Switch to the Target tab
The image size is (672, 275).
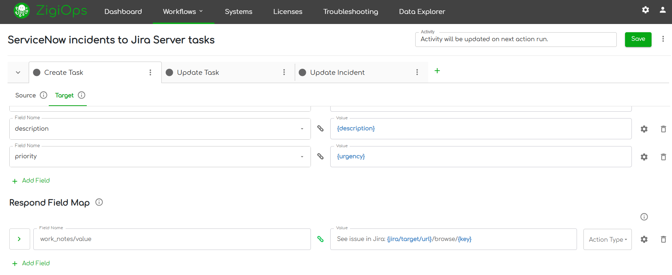pos(64,95)
